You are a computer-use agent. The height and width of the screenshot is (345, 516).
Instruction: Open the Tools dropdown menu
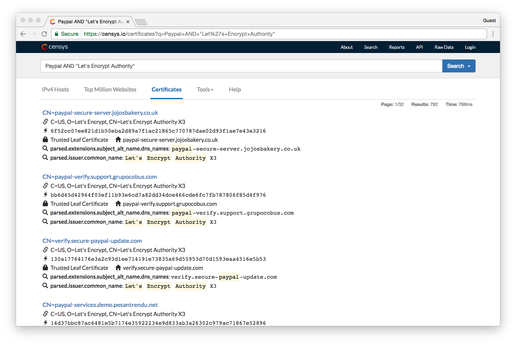[205, 90]
